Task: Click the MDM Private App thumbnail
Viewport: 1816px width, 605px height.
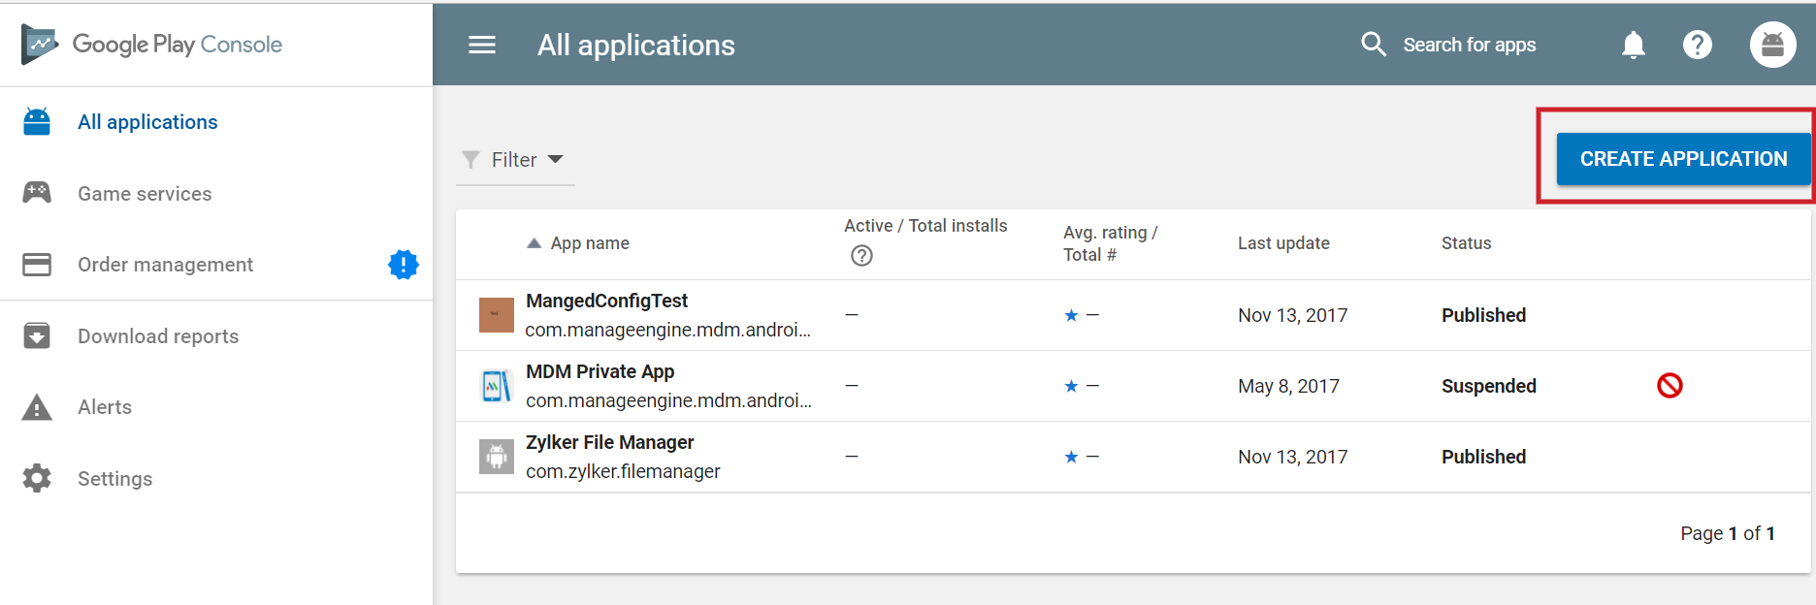Action: pos(497,386)
